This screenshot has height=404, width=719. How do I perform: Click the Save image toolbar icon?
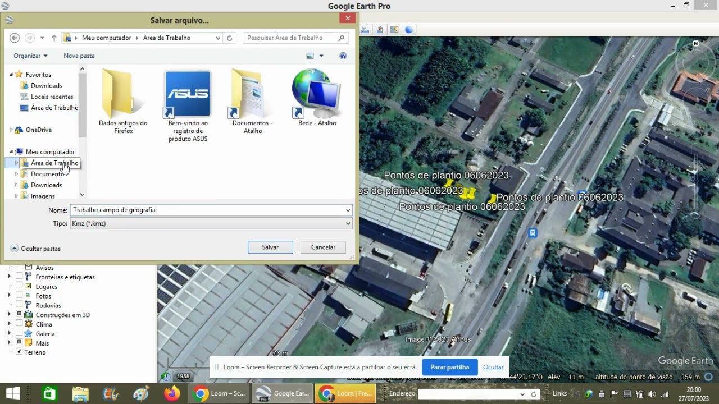(x=380, y=30)
